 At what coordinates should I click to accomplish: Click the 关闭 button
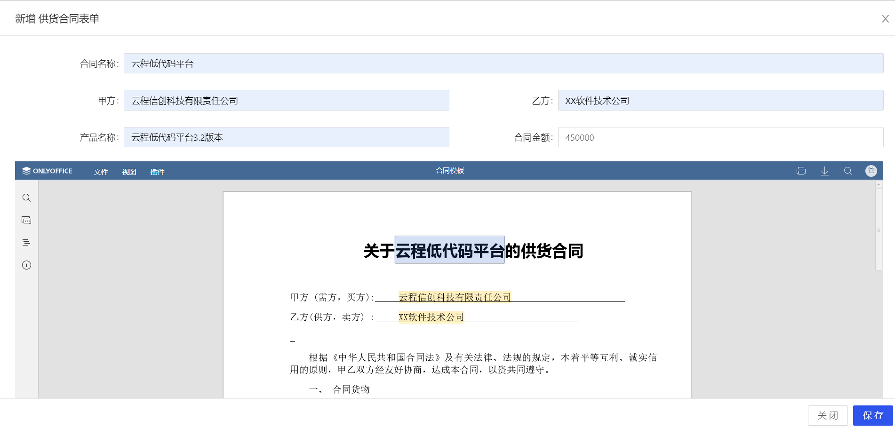[828, 415]
